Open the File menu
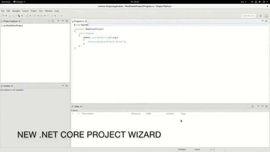The width and height of the screenshot is (270, 152). click(3, 11)
